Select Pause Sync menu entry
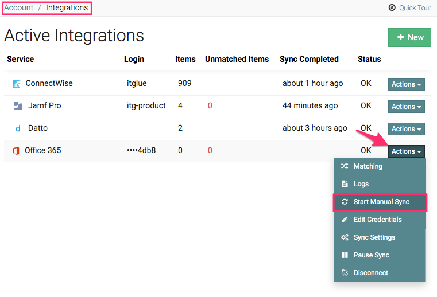 coord(371,255)
